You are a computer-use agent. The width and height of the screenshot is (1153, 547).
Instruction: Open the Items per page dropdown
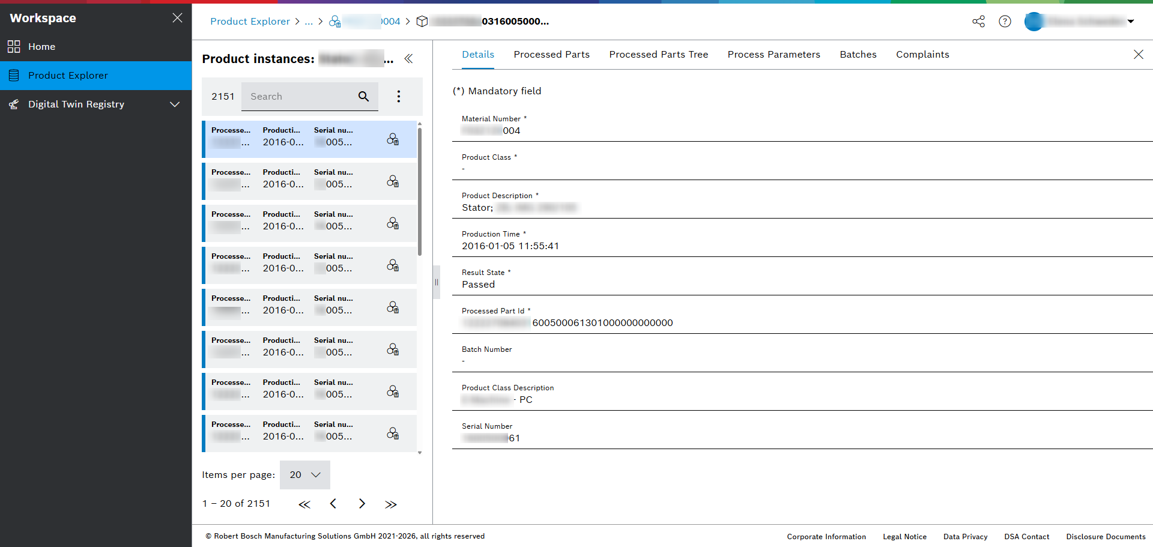point(305,475)
